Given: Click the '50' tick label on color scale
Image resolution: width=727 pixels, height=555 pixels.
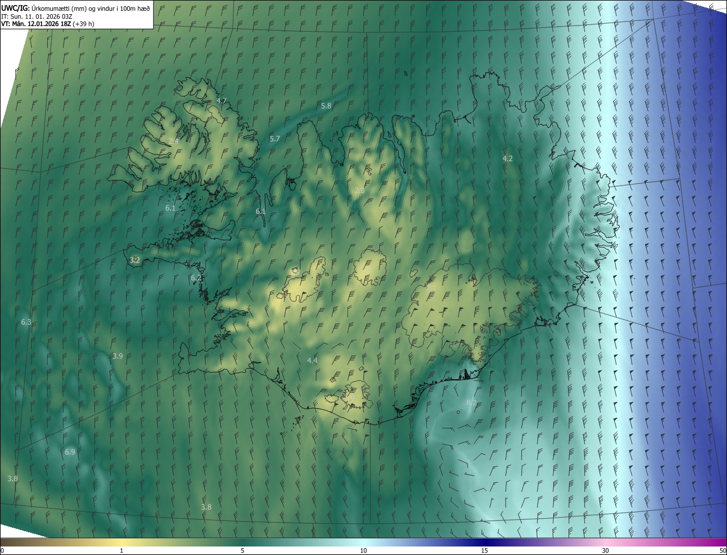Looking at the screenshot, I should (722, 550).
